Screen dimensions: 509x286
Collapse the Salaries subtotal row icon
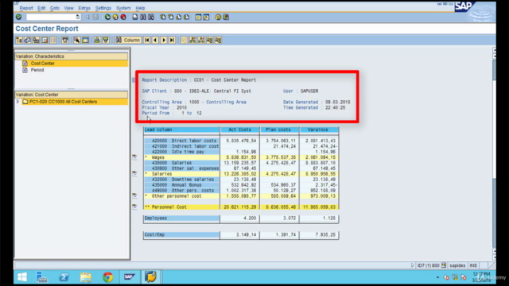tap(134, 174)
